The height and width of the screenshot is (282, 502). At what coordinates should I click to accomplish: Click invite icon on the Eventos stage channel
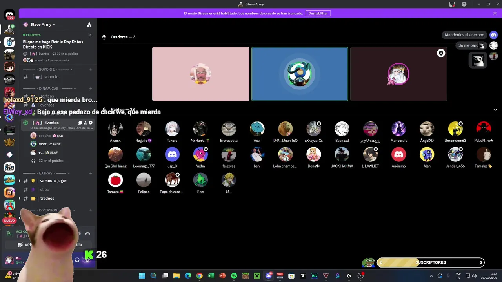[85, 123]
